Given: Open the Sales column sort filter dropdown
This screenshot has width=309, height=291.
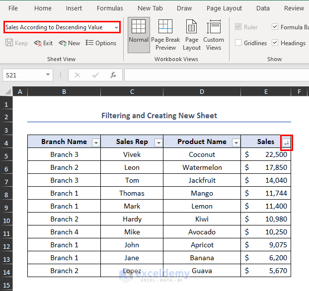Looking at the screenshot, I should pyautogui.click(x=286, y=143).
